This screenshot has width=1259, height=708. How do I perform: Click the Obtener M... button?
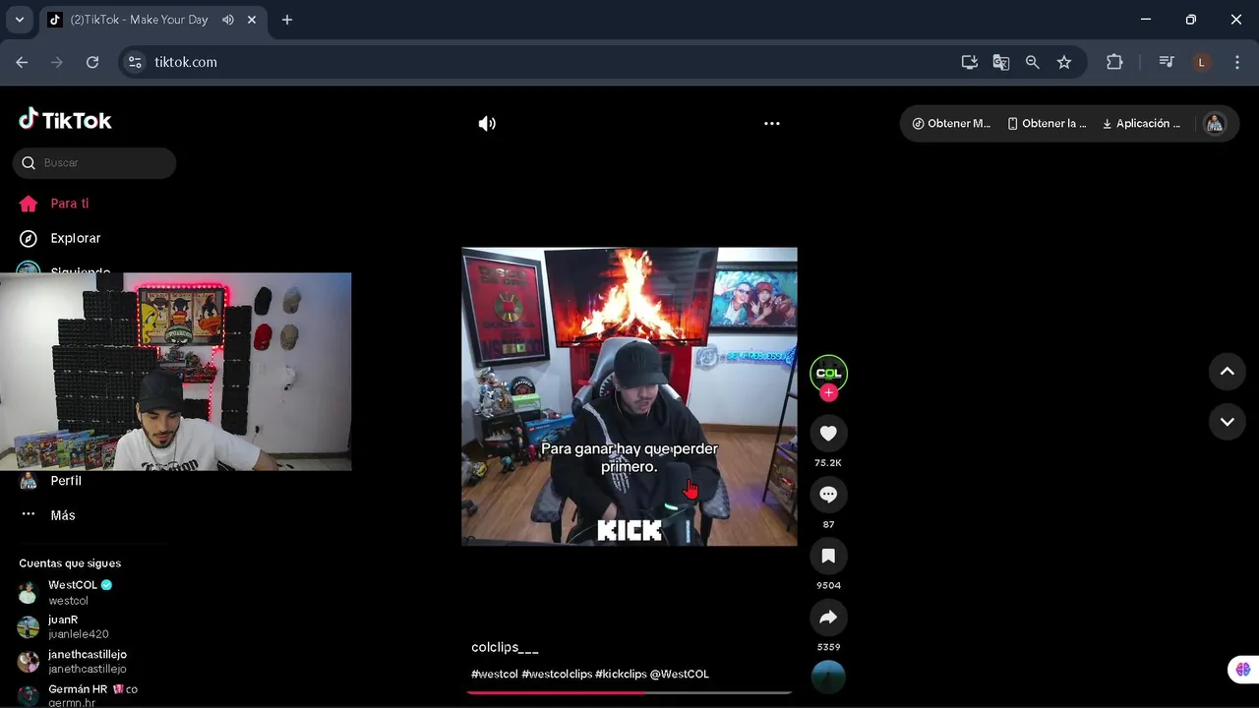951,124
